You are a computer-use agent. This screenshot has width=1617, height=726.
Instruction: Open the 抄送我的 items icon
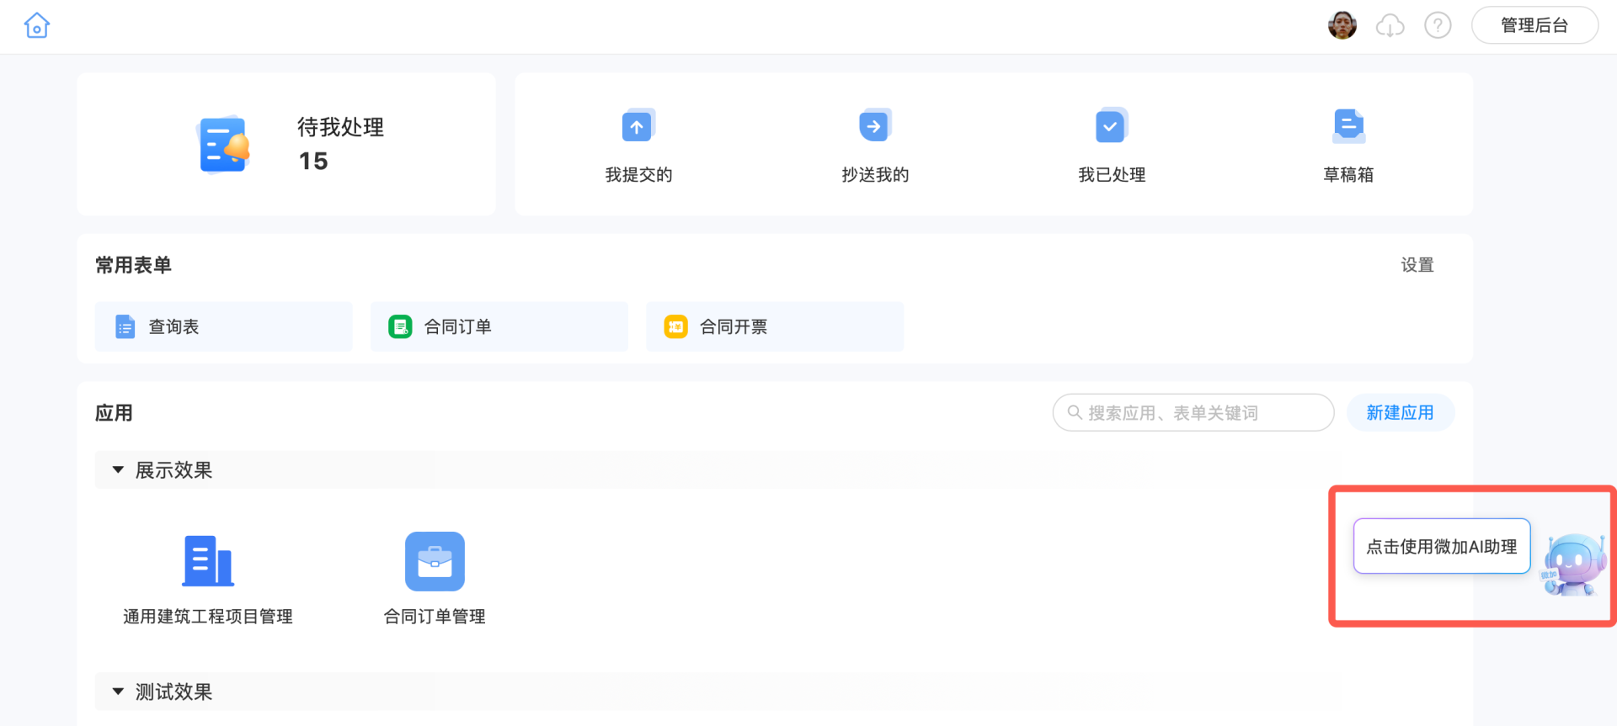(874, 126)
